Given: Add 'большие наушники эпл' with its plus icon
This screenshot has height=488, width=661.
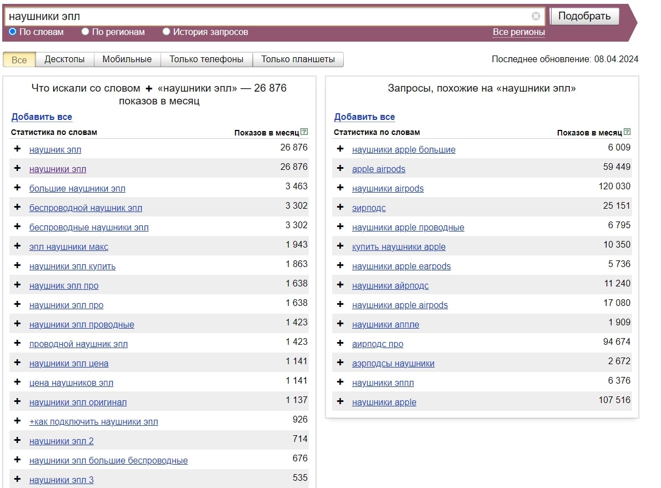Looking at the screenshot, I should coord(17,188).
